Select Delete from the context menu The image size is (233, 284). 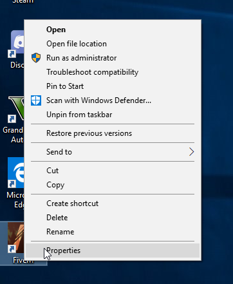(113, 218)
